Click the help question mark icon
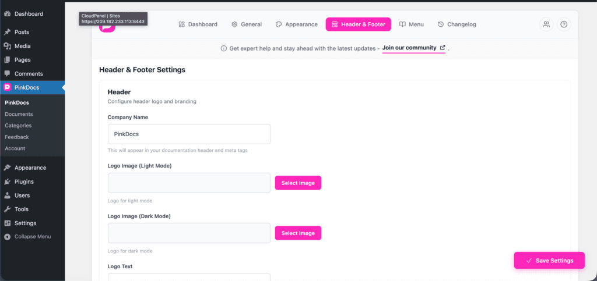The height and width of the screenshot is (281, 597). [x=563, y=24]
